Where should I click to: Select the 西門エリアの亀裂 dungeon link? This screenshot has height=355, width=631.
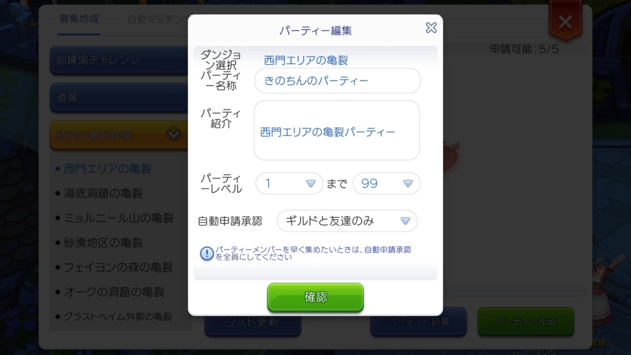[306, 60]
